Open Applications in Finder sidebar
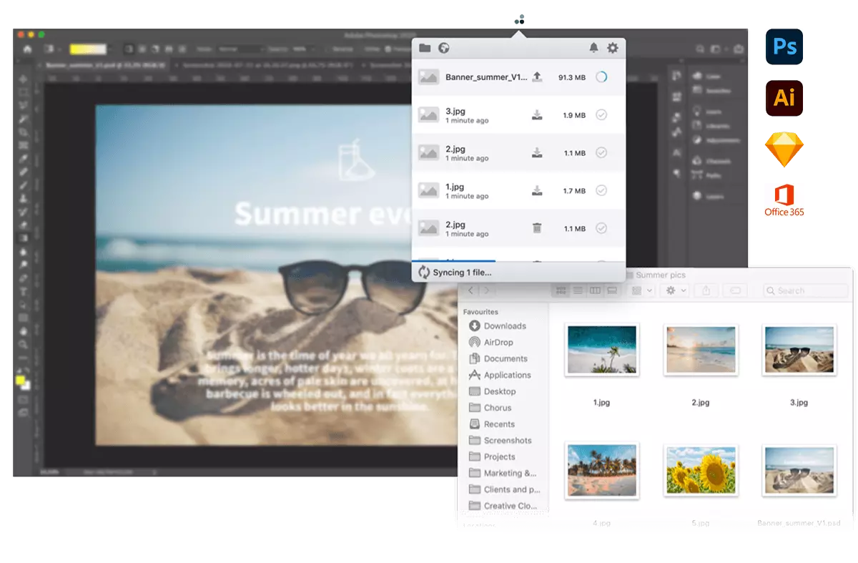 click(500, 375)
